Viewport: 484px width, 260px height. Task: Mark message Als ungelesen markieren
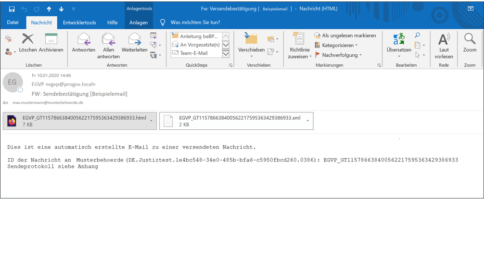point(345,36)
